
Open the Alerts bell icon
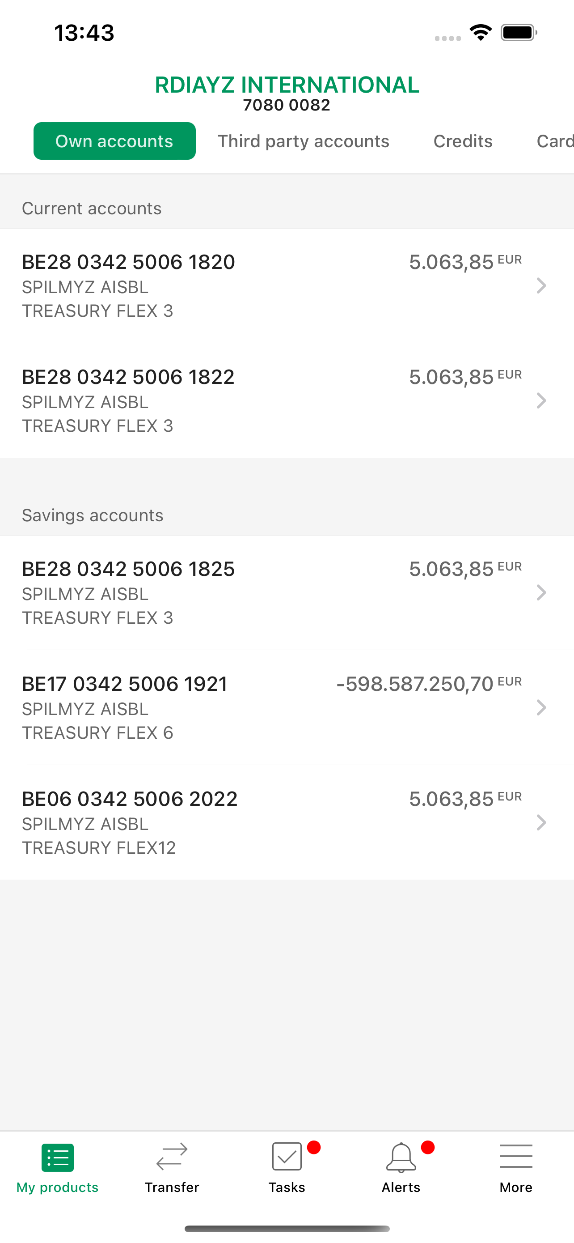click(x=401, y=1157)
